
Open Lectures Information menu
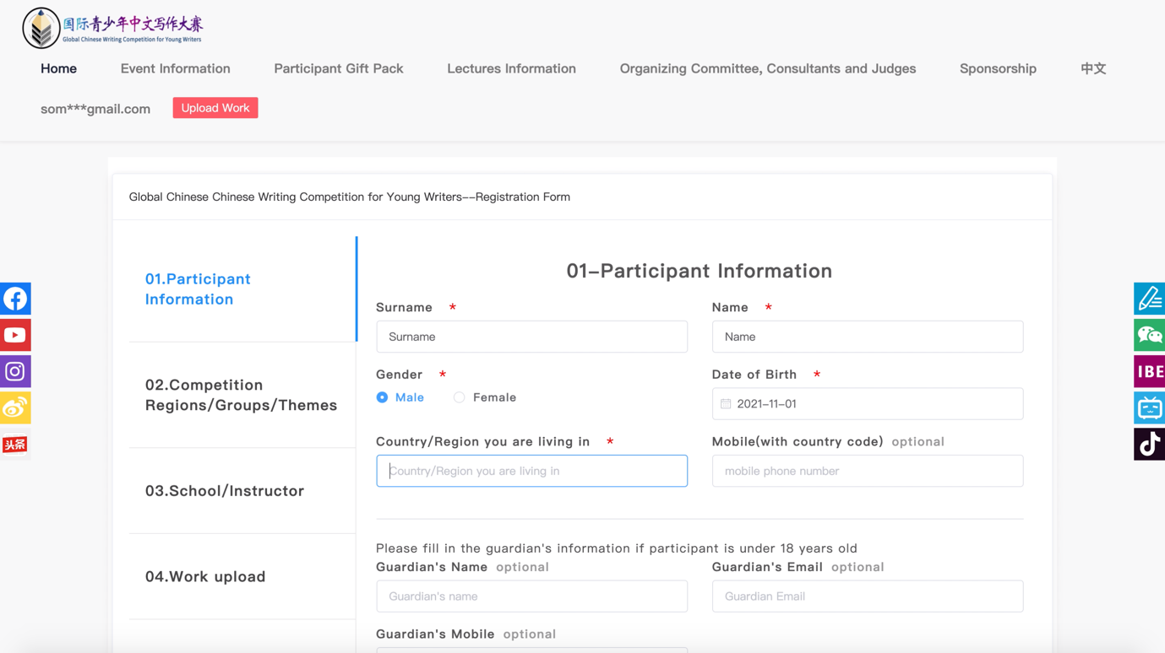click(511, 68)
